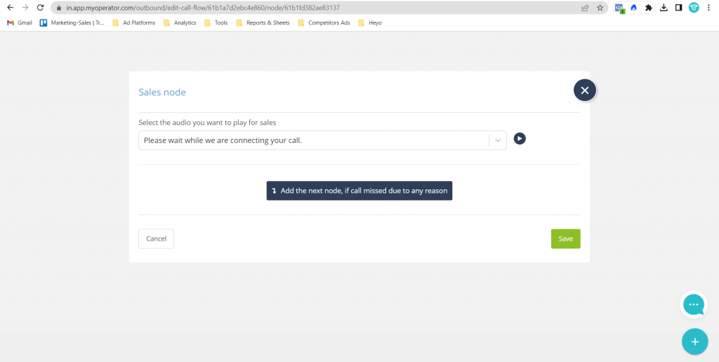Cancel editing the Sales node

[x=156, y=239]
